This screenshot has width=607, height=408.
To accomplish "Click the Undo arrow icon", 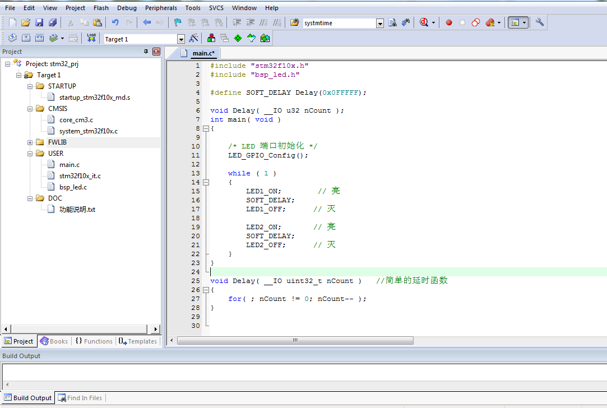I will [115, 23].
